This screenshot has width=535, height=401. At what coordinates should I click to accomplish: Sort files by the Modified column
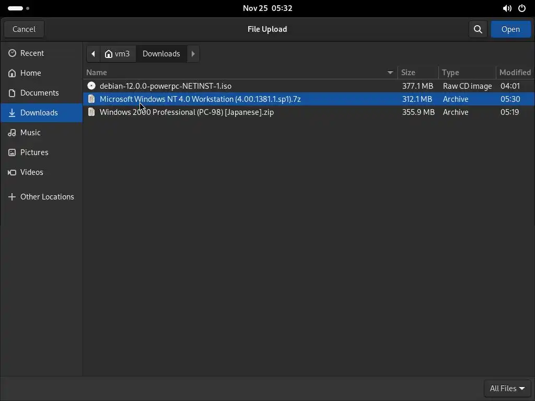pos(515,73)
